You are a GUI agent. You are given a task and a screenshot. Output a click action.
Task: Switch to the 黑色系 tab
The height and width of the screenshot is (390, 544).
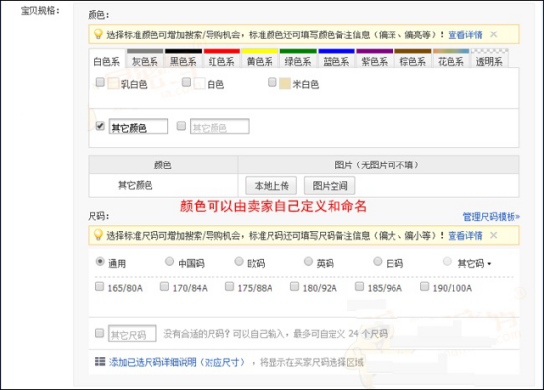[183, 59]
